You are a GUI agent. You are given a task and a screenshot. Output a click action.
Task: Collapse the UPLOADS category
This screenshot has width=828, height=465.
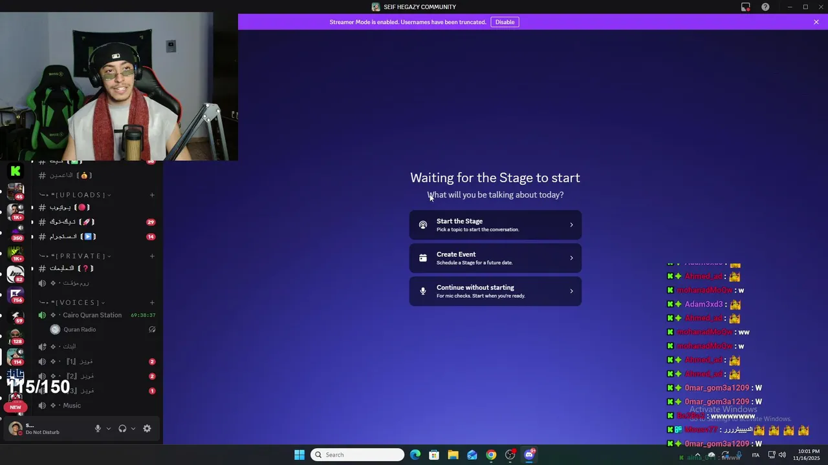(x=75, y=194)
